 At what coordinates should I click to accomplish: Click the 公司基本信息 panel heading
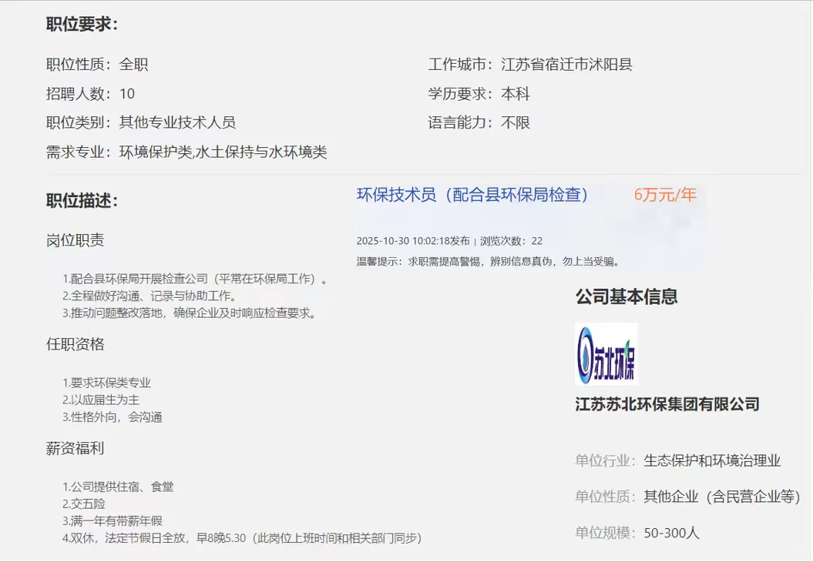(627, 296)
